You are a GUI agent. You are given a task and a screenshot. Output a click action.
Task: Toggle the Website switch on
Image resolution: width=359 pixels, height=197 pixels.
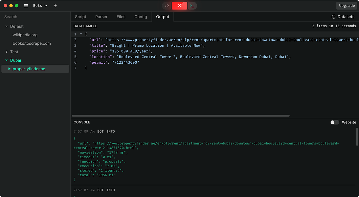(x=334, y=122)
